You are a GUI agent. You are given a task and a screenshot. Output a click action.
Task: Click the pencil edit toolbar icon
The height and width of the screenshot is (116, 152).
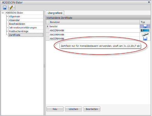tap(12, 8)
